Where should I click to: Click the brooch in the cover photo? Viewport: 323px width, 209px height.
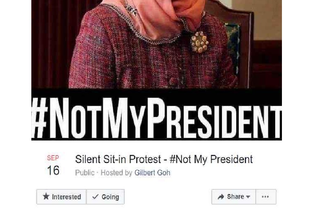pyautogui.click(x=199, y=42)
